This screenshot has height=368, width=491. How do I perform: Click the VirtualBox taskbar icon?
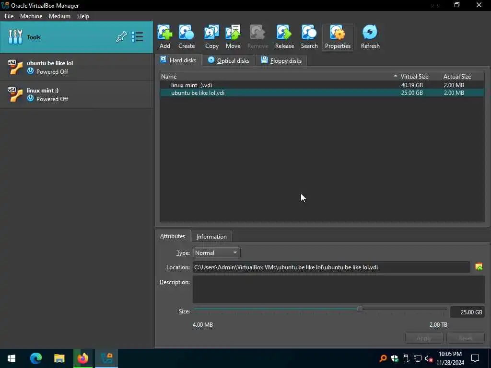106,358
